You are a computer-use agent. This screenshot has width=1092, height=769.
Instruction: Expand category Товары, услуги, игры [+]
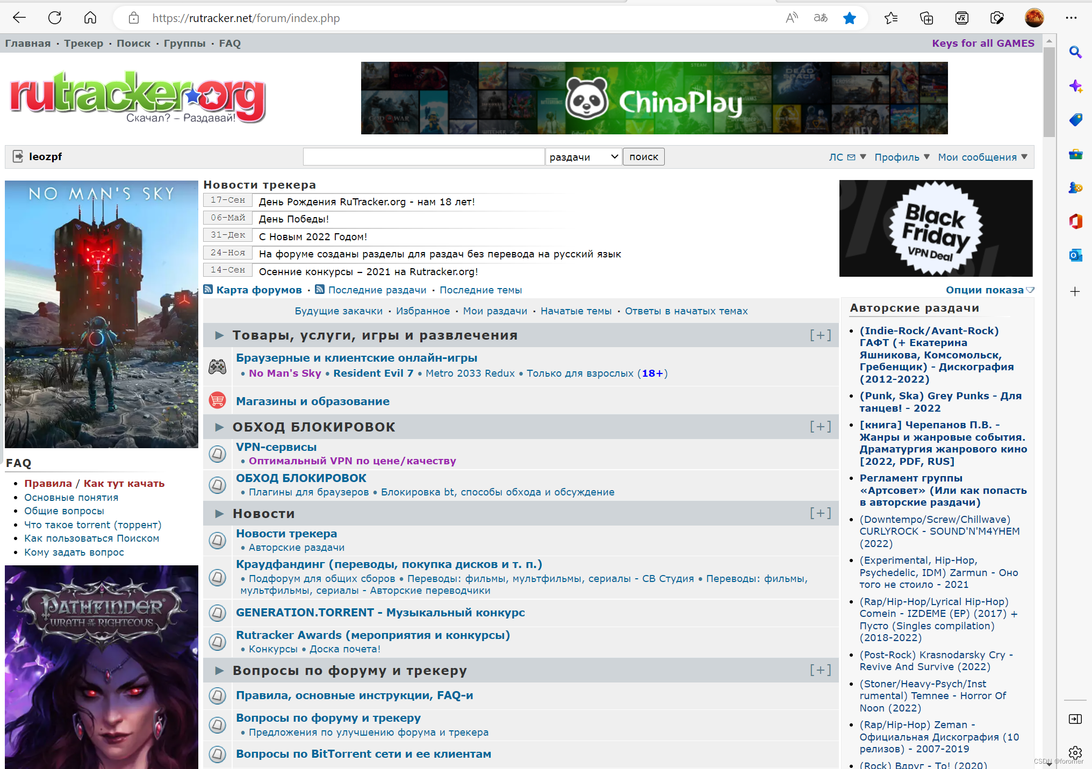coord(820,335)
